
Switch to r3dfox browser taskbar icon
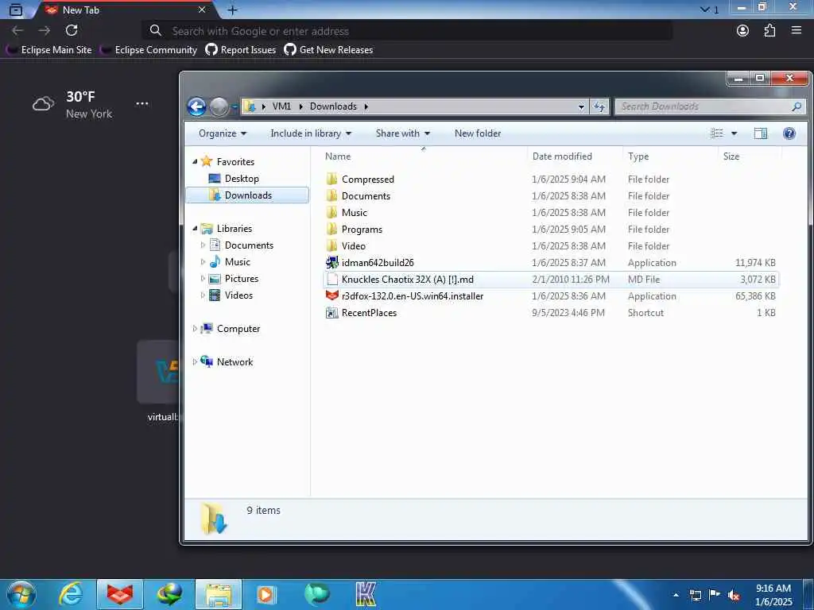click(x=120, y=594)
